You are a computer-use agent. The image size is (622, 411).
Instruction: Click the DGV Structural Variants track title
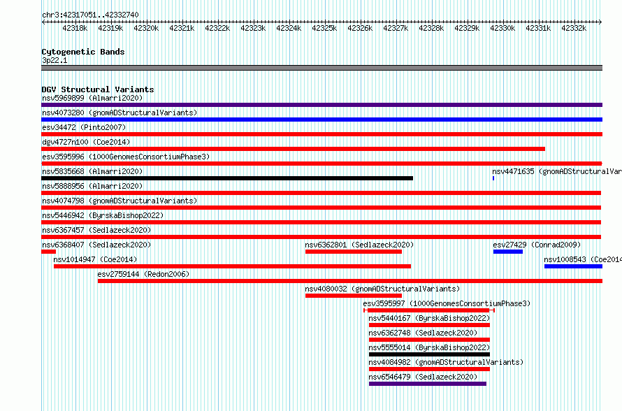[98, 89]
